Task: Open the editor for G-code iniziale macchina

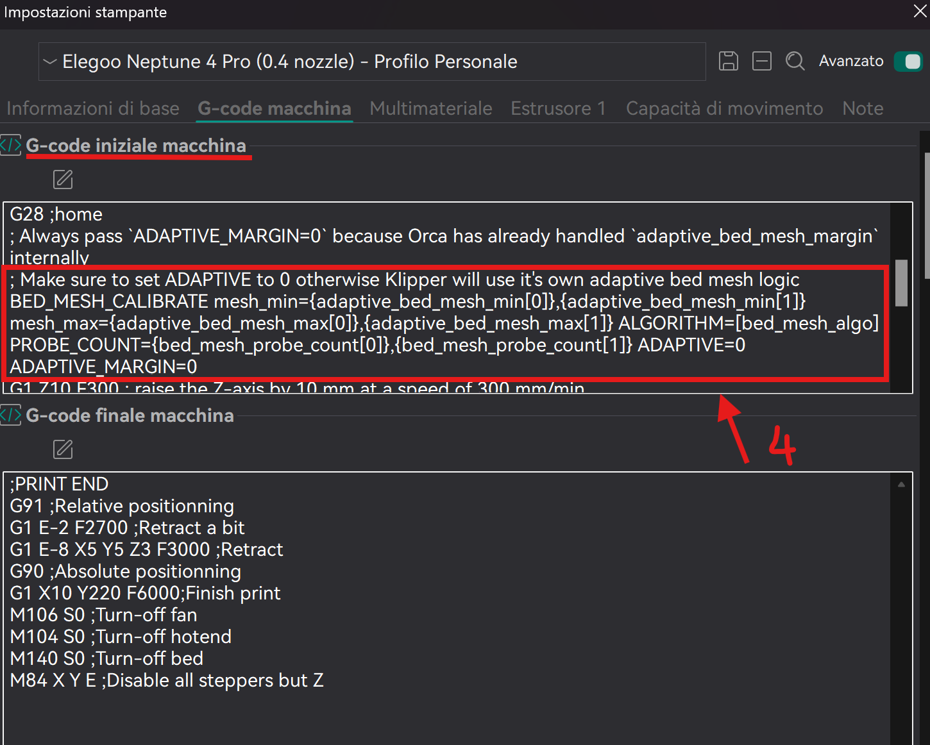Action: pyautogui.click(x=63, y=180)
